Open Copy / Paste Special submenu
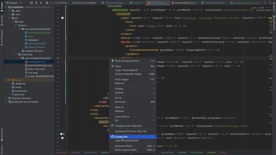The image size is (276, 155). pyautogui.click(x=133, y=70)
